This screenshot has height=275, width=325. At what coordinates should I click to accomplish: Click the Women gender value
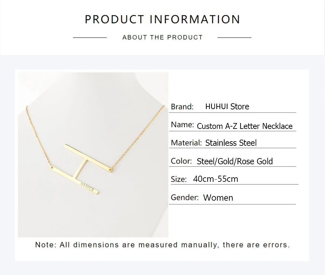pyautogui.click(x=218, y=198)
